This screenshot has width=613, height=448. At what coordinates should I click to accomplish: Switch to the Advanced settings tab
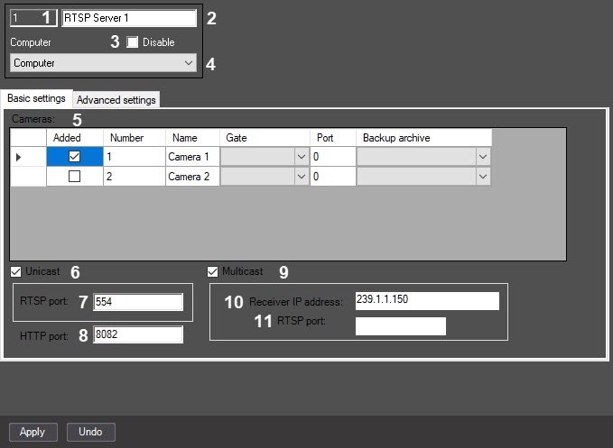coord(116,100)
